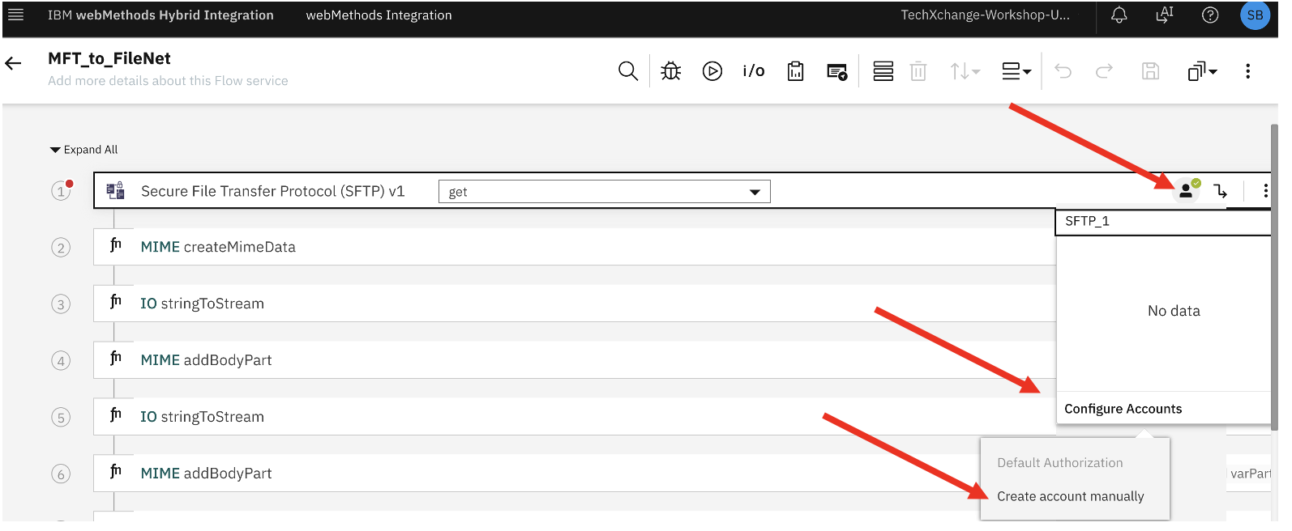Image resolution: width=1292 pixels, height=531 pixels.
Task: Click the fn icon of step 3 stringToStream
Action: [x=116, y=301]
